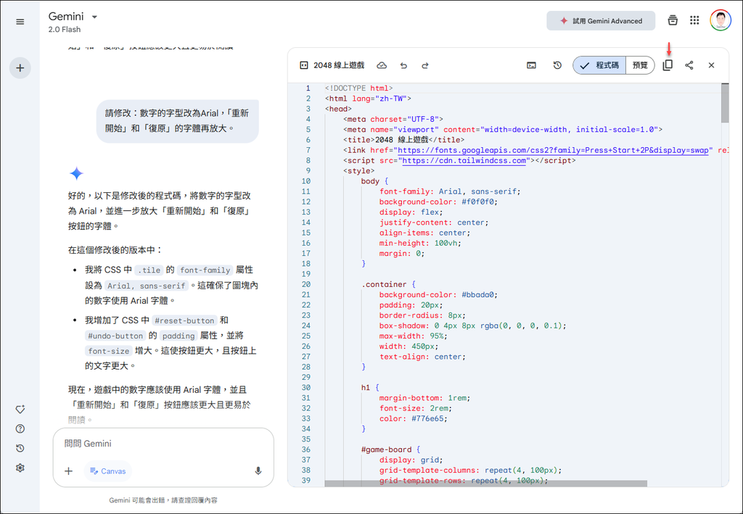Close the canvas panel
743x514 pixels.
711,65
